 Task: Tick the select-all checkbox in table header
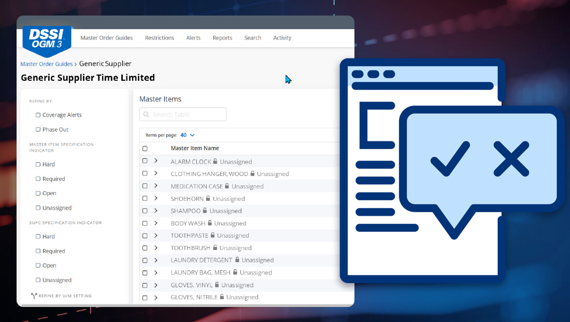pyautogui.click(x=145, y=149)
